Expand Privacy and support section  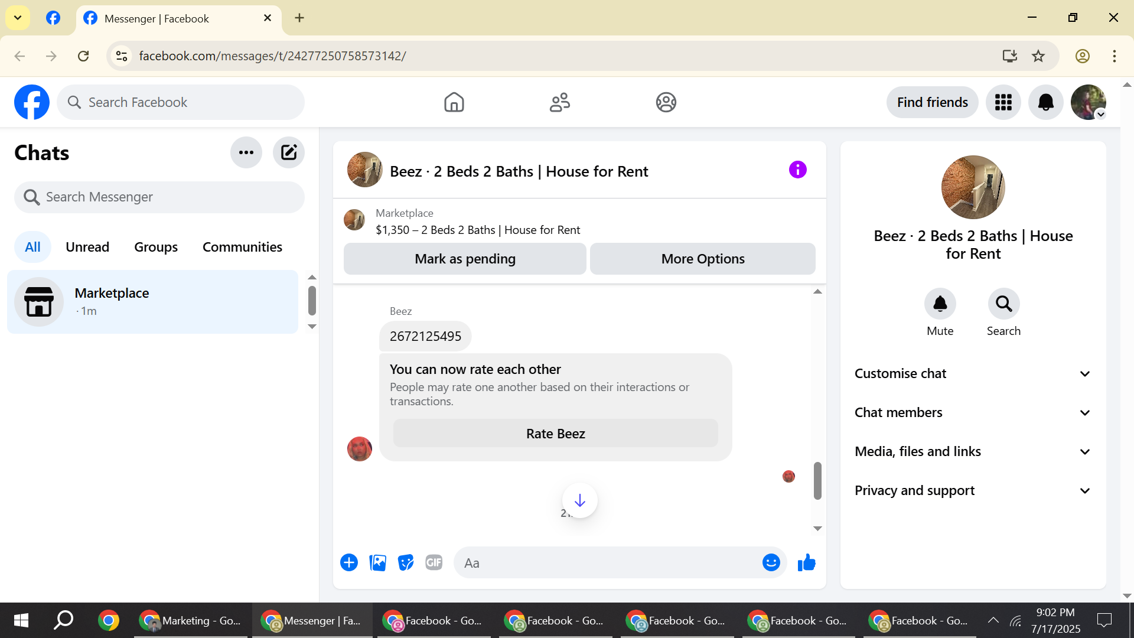973,490
